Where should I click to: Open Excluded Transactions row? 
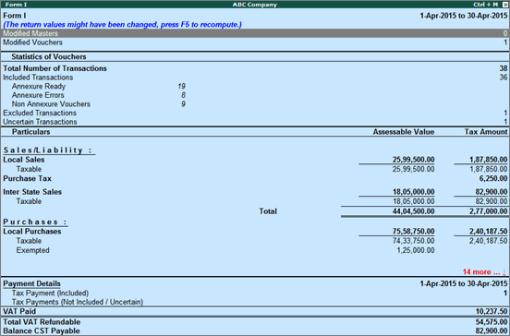[255, 113]
